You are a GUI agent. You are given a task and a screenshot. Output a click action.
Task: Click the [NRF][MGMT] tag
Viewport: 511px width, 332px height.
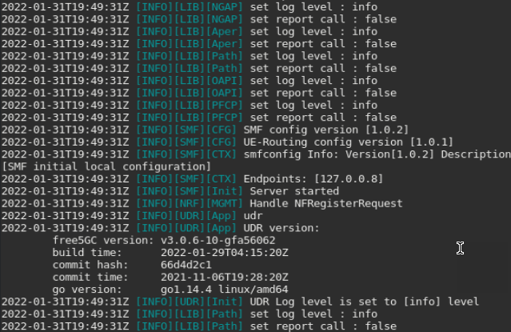click(209, 203)
